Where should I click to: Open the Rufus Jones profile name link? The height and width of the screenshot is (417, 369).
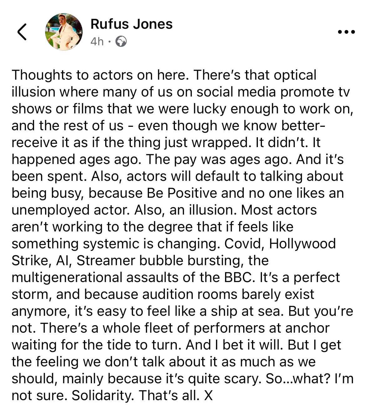[131, 24]
